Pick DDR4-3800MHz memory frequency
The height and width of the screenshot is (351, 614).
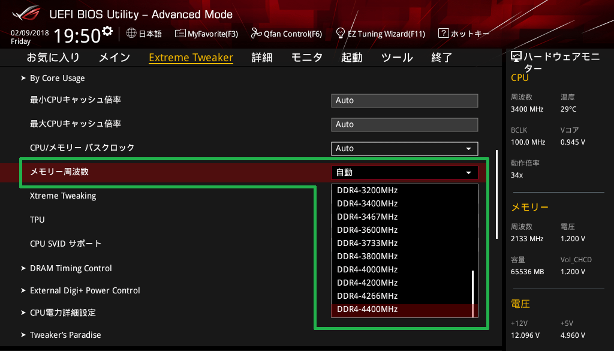pos(402,257)
